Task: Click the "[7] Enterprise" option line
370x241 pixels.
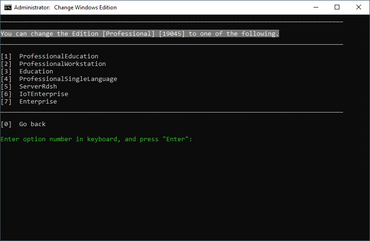Action: tap(29, 102)
